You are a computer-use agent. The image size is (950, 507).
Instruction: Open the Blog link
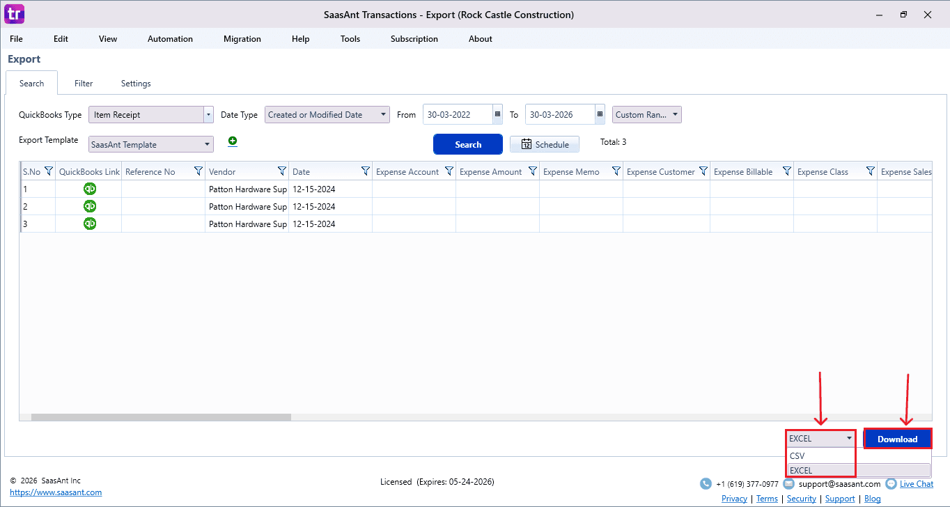(873, 499)
